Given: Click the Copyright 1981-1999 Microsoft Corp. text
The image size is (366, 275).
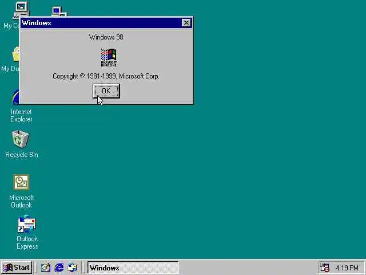Looking at the screenshot, I should tap(106, 76).
